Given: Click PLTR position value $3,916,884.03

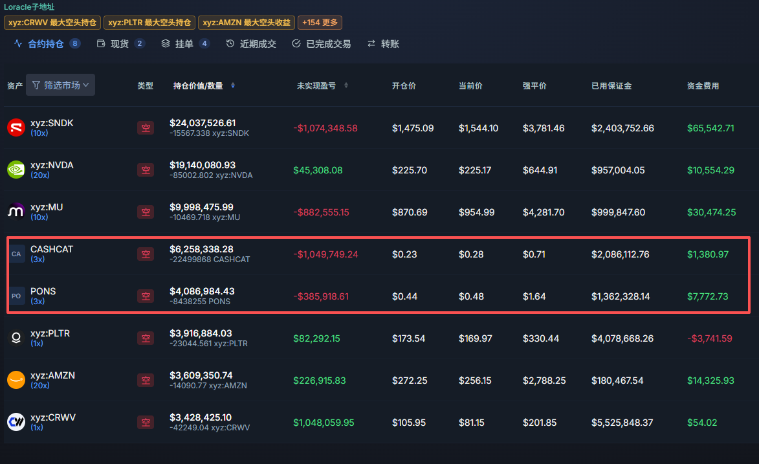Looking at the screenshot, I should pyautogui.click(x=201, y=333).
